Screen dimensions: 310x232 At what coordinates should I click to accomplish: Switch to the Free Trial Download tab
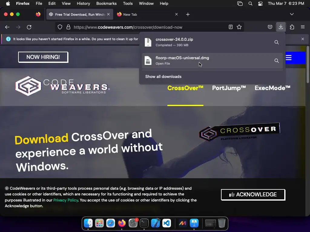coord(80,14)
